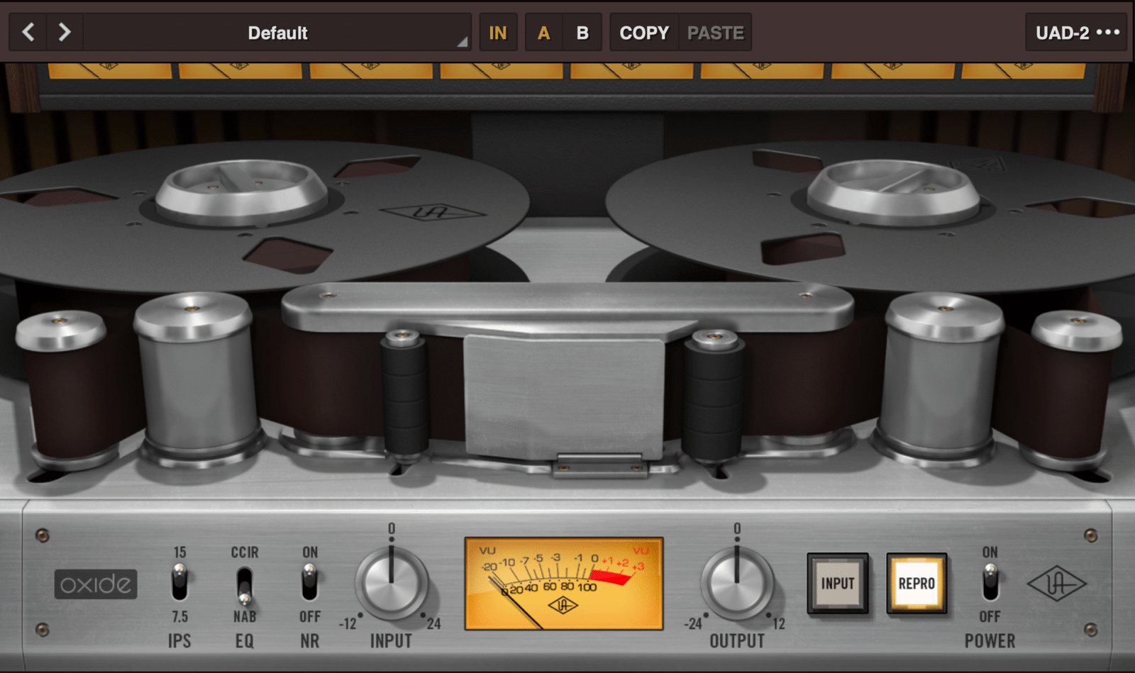Viewport: 1135px width, 673px height.
Task: Select the REPRO monitoring mode
Action: [917, 583]
